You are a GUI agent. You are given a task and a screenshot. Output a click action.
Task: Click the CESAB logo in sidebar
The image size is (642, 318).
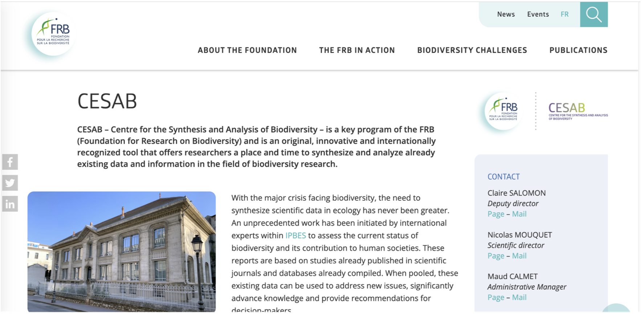(x=577, y=111)
